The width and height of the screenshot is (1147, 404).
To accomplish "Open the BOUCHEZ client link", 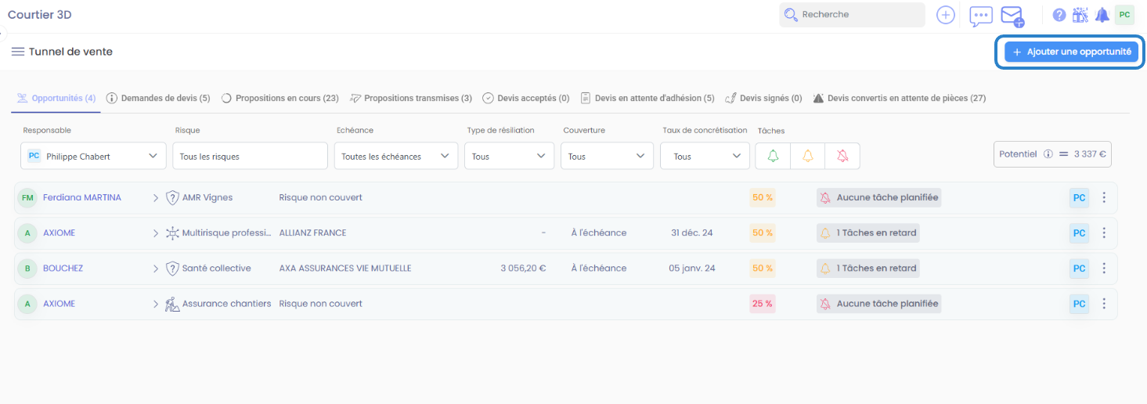I will [63, 269].
